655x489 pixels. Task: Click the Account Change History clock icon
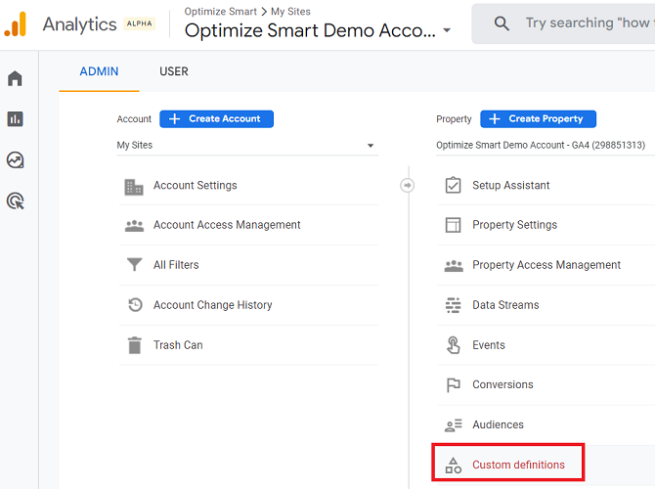[135, 305]
